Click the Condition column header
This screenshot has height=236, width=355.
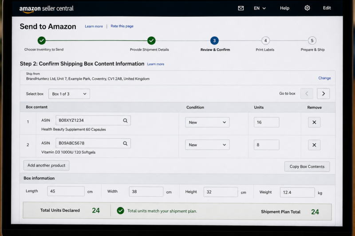(x=195, y=107)
